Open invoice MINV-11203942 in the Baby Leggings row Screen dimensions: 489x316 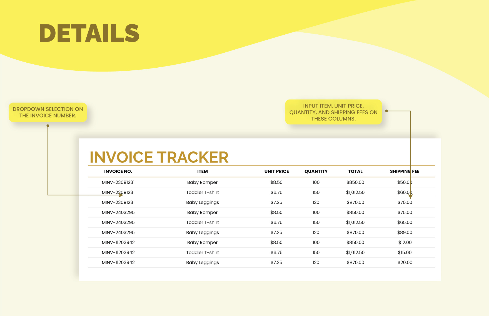pyautogui.click(x=118, y=262)
